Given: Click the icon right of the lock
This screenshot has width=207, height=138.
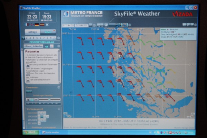Looking at the screenshot, I should click(52, 46).
